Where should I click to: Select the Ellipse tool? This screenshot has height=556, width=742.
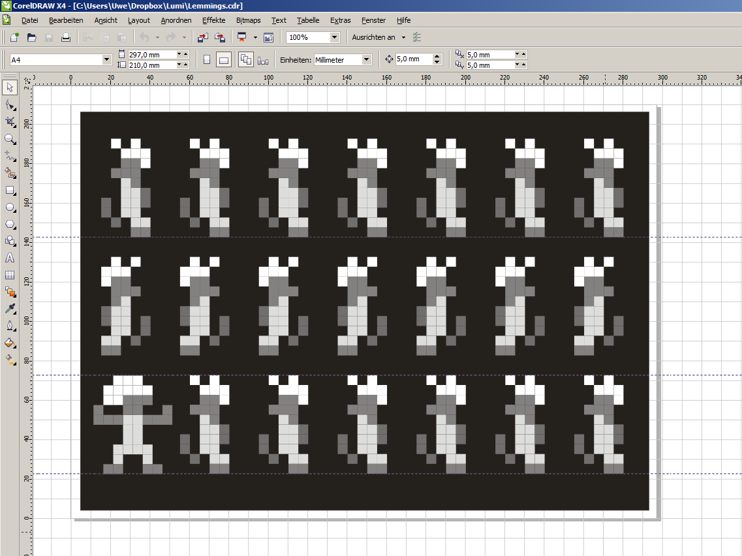[x=10, y=208]
